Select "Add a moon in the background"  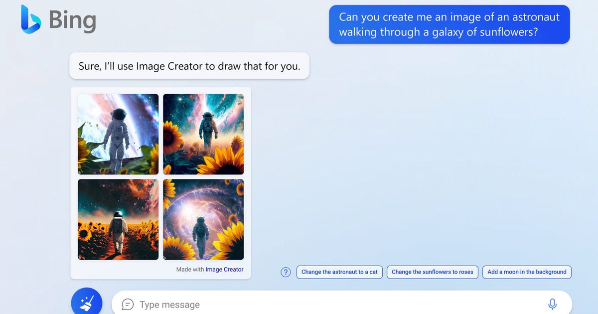coord(527,272)
